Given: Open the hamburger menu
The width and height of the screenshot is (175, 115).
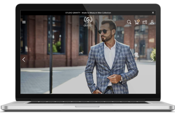Looking at the screenshot, I should pyautogui.click(x=24, y=22).
